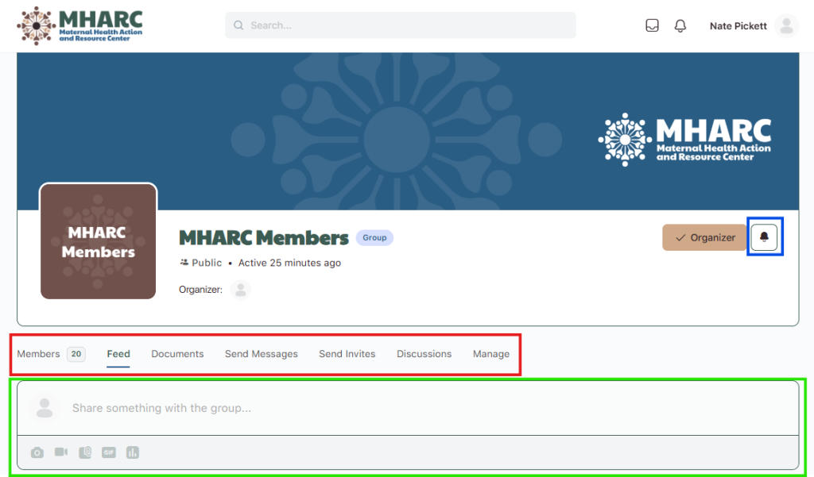This screenshot has width=814, height=477.
Task: Open Nate Pickett user account menu
Action: coord(753,25)
